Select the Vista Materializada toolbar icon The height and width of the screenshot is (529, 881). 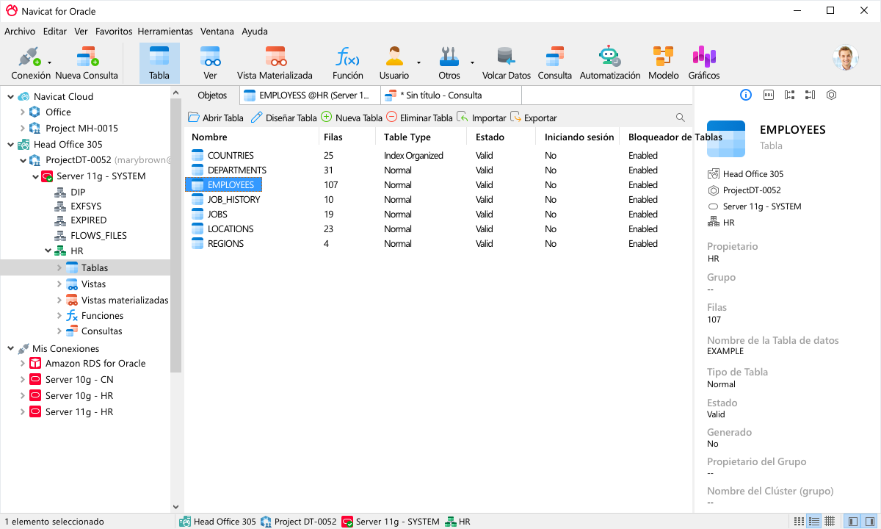pos(275,59)
